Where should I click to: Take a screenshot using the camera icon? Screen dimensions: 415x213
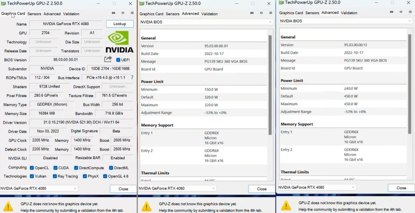click(114, 13)
